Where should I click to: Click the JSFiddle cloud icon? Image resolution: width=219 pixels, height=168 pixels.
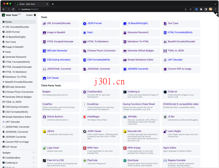[125, 117]
